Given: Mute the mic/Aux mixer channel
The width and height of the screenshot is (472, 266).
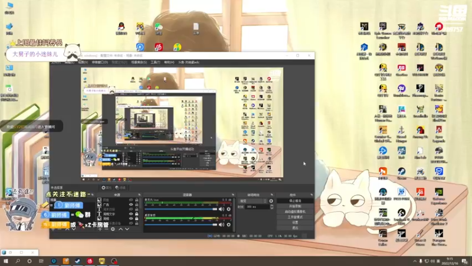Looking at the screenshot, I should (x=222, y=209).
